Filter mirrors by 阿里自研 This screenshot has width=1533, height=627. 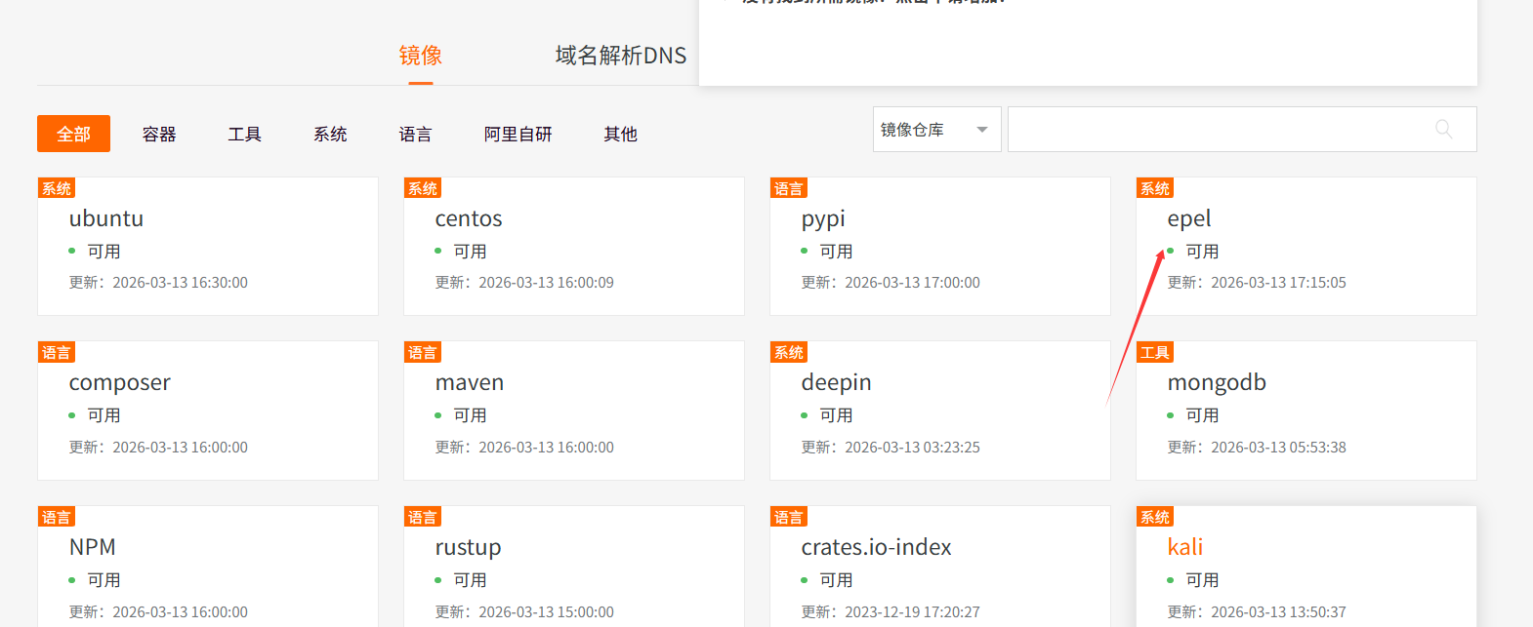pyautogui.click(x=518, y=134)
